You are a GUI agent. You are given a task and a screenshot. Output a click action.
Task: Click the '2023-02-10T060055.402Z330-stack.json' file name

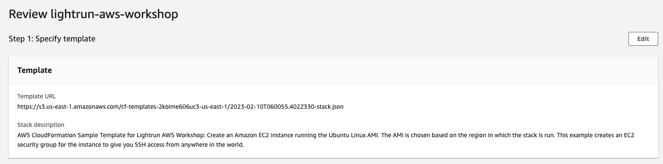click(285, 106)
